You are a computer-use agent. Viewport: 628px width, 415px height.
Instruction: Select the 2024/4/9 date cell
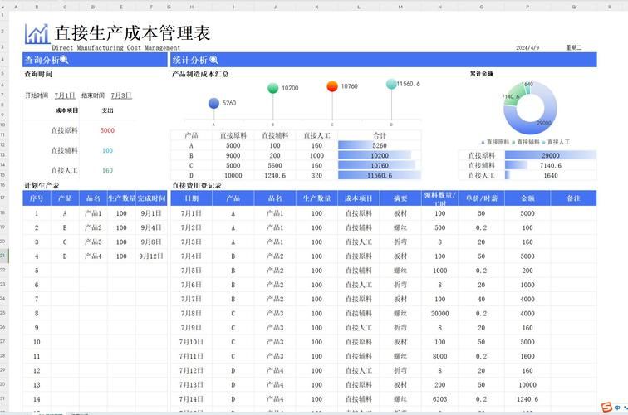click(x=527, y=47)
